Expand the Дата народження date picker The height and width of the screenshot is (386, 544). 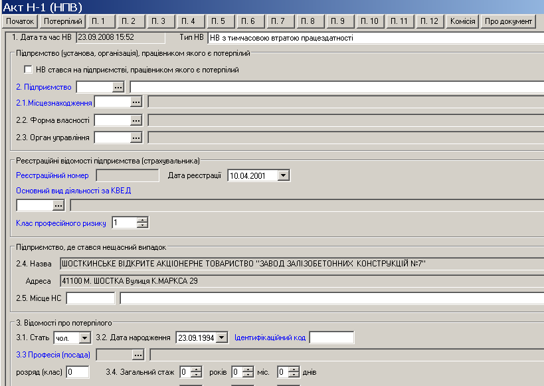[222, 338]
